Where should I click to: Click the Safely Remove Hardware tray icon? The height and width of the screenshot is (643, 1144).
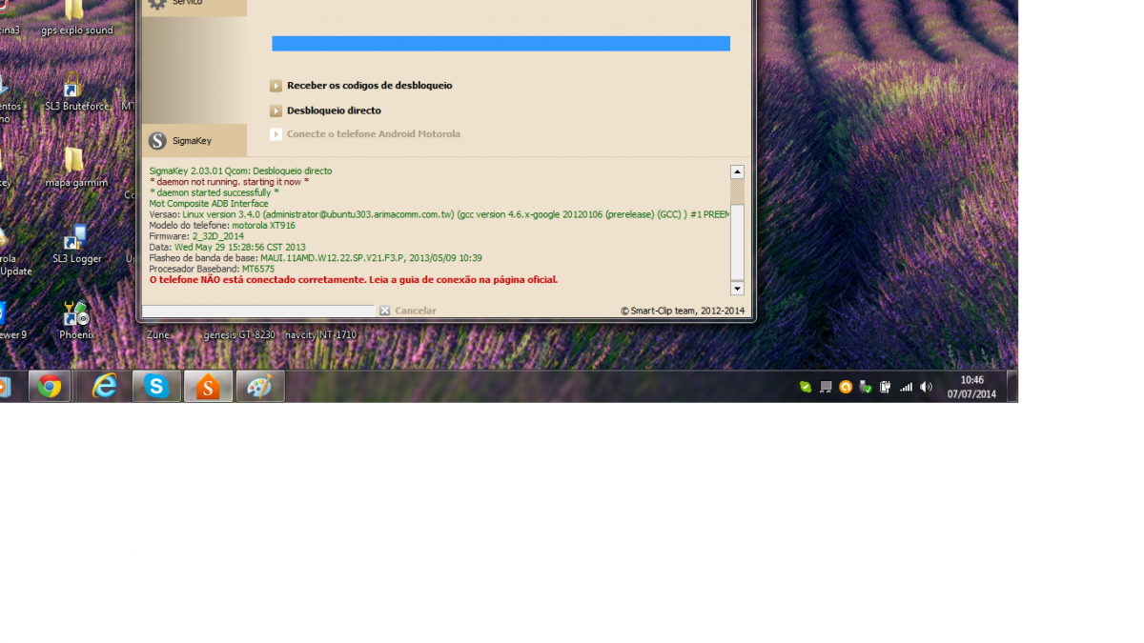(866, 387)
